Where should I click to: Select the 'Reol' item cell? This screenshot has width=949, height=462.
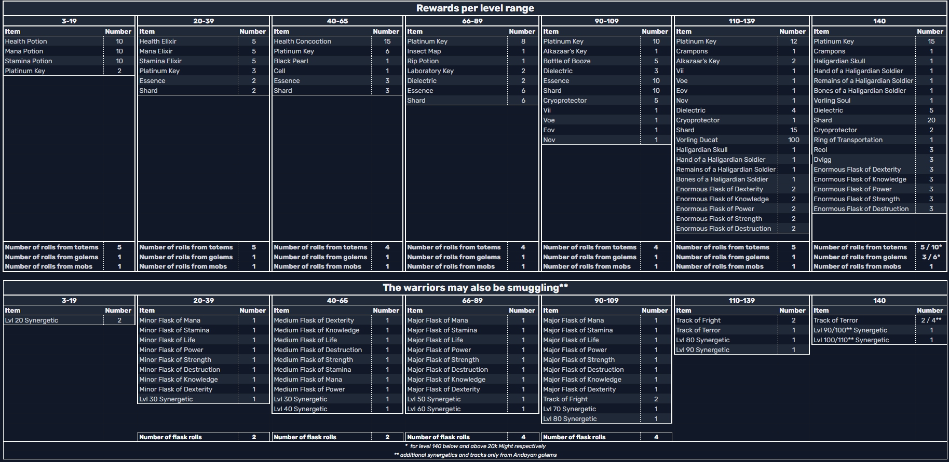click(x=863, y=150)
